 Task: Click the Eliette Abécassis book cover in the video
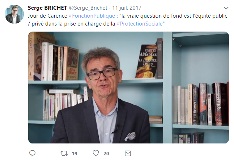click(146, 61)
